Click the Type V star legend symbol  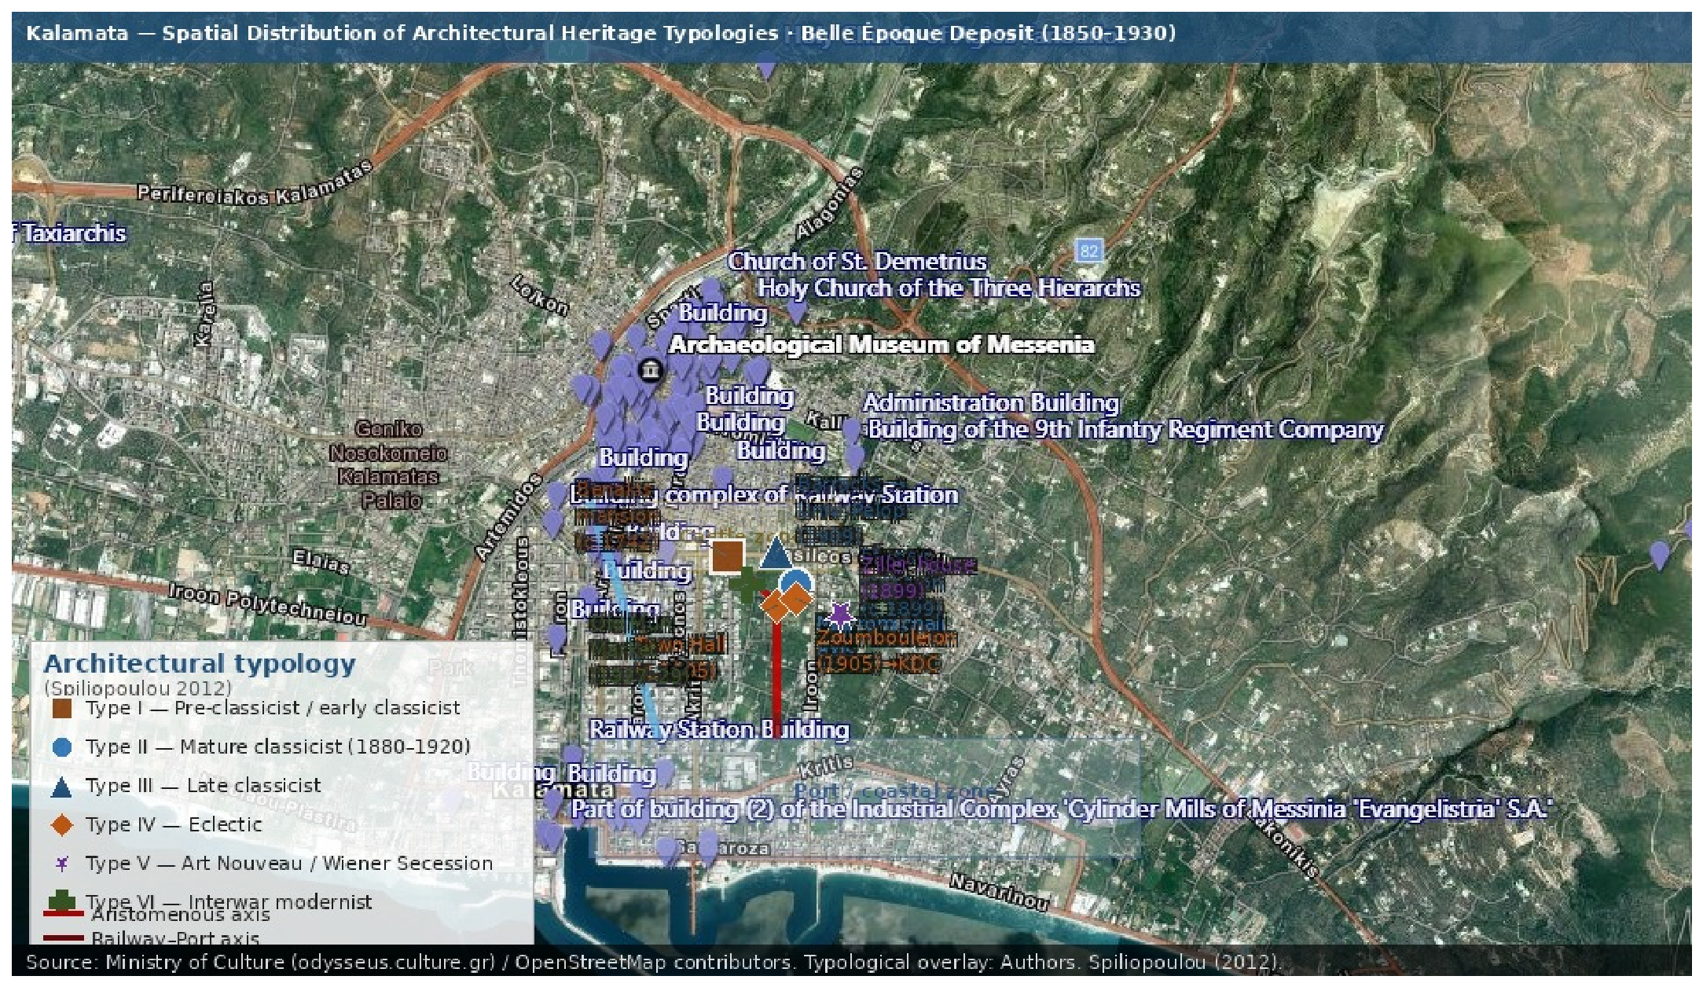coord(61,864)
